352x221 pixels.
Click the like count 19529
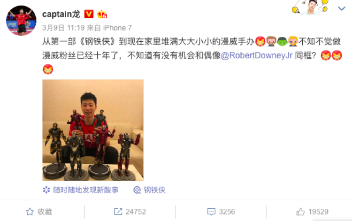pos(318,212)
